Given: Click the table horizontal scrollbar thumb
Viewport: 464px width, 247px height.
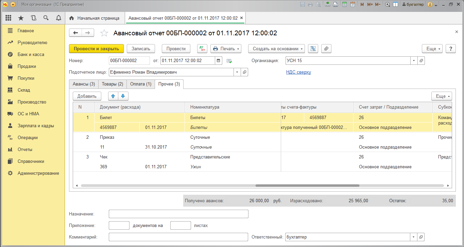Looking at the screenshot, I should (307, 186).
